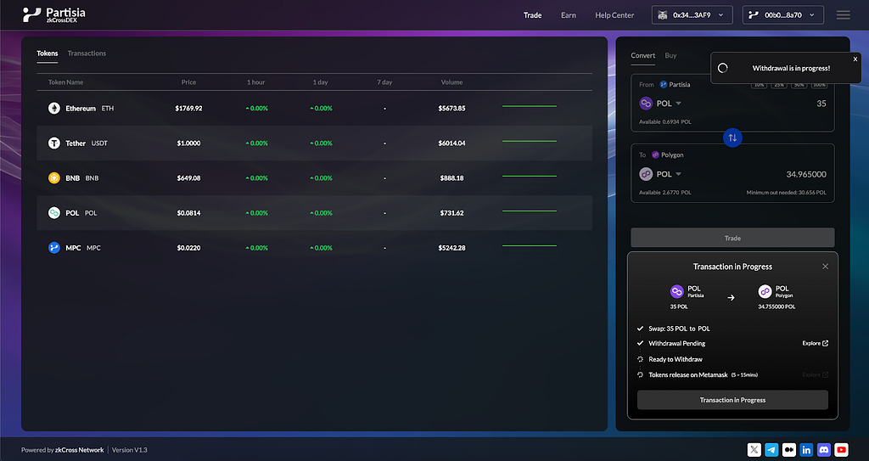869x461 pixels.
Task: Click the POL token icon in From box
Action: tap(646, 104)
